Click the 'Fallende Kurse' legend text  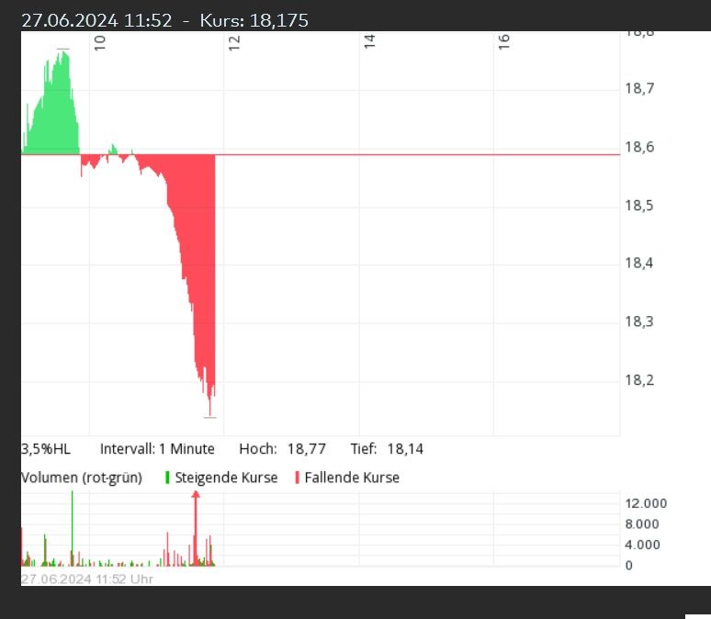click(x=352, y=478)
